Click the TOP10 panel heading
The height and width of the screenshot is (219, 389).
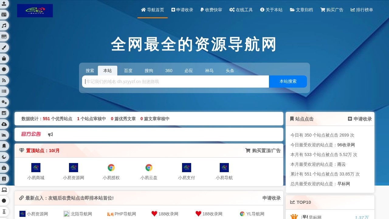301,202
